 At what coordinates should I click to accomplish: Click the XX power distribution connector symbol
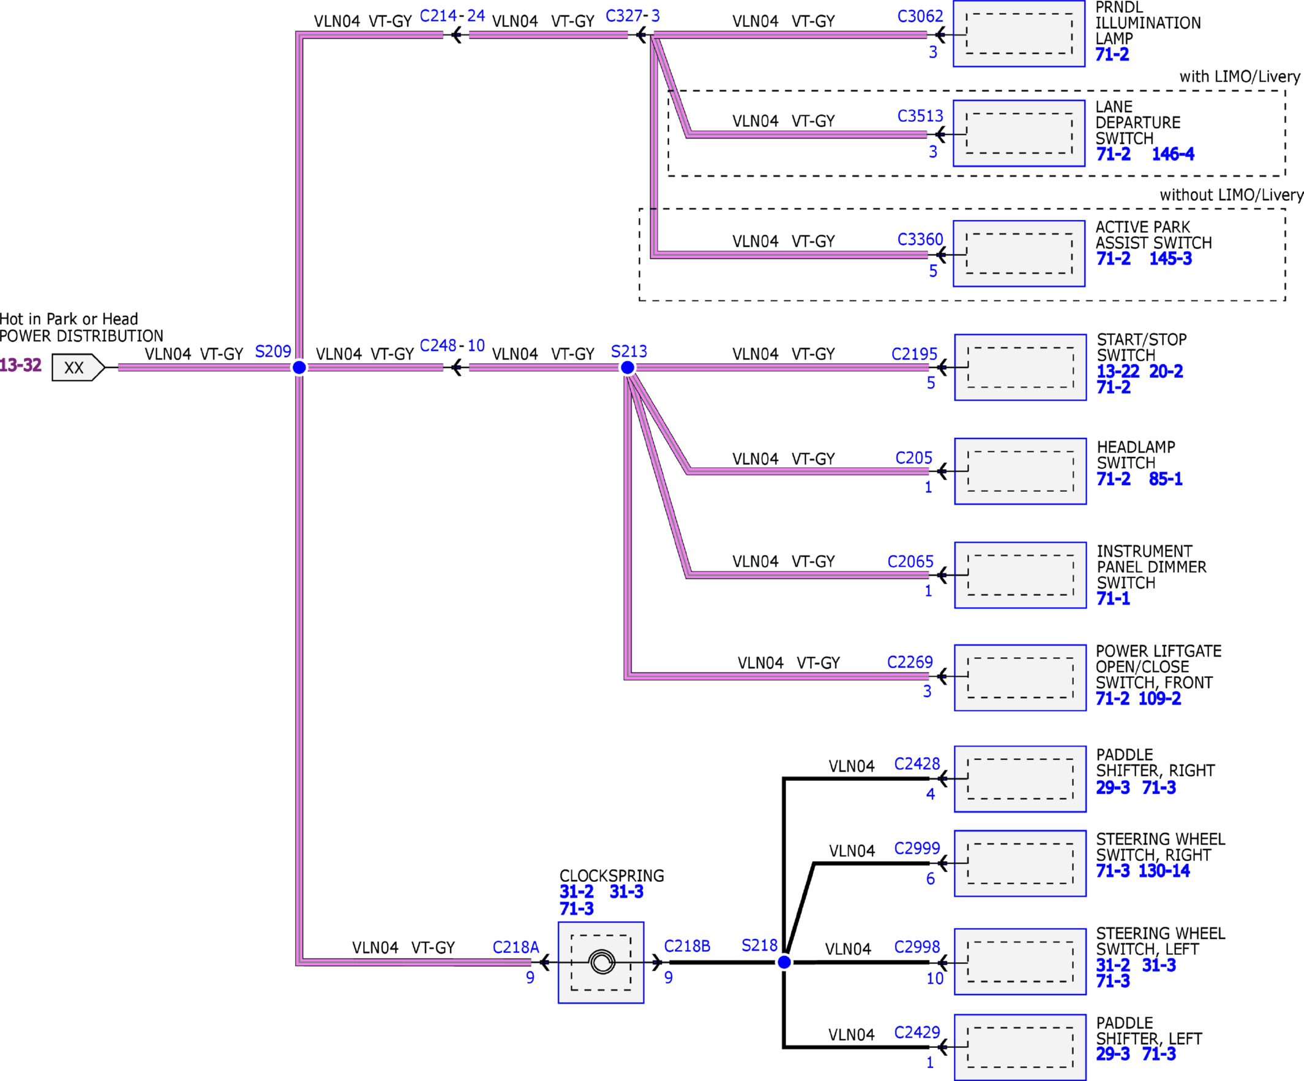(78, 368)
